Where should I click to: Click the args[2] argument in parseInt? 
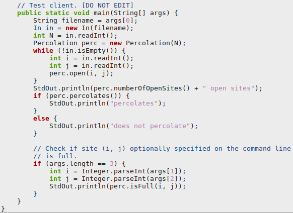click(x=164, y=179)
